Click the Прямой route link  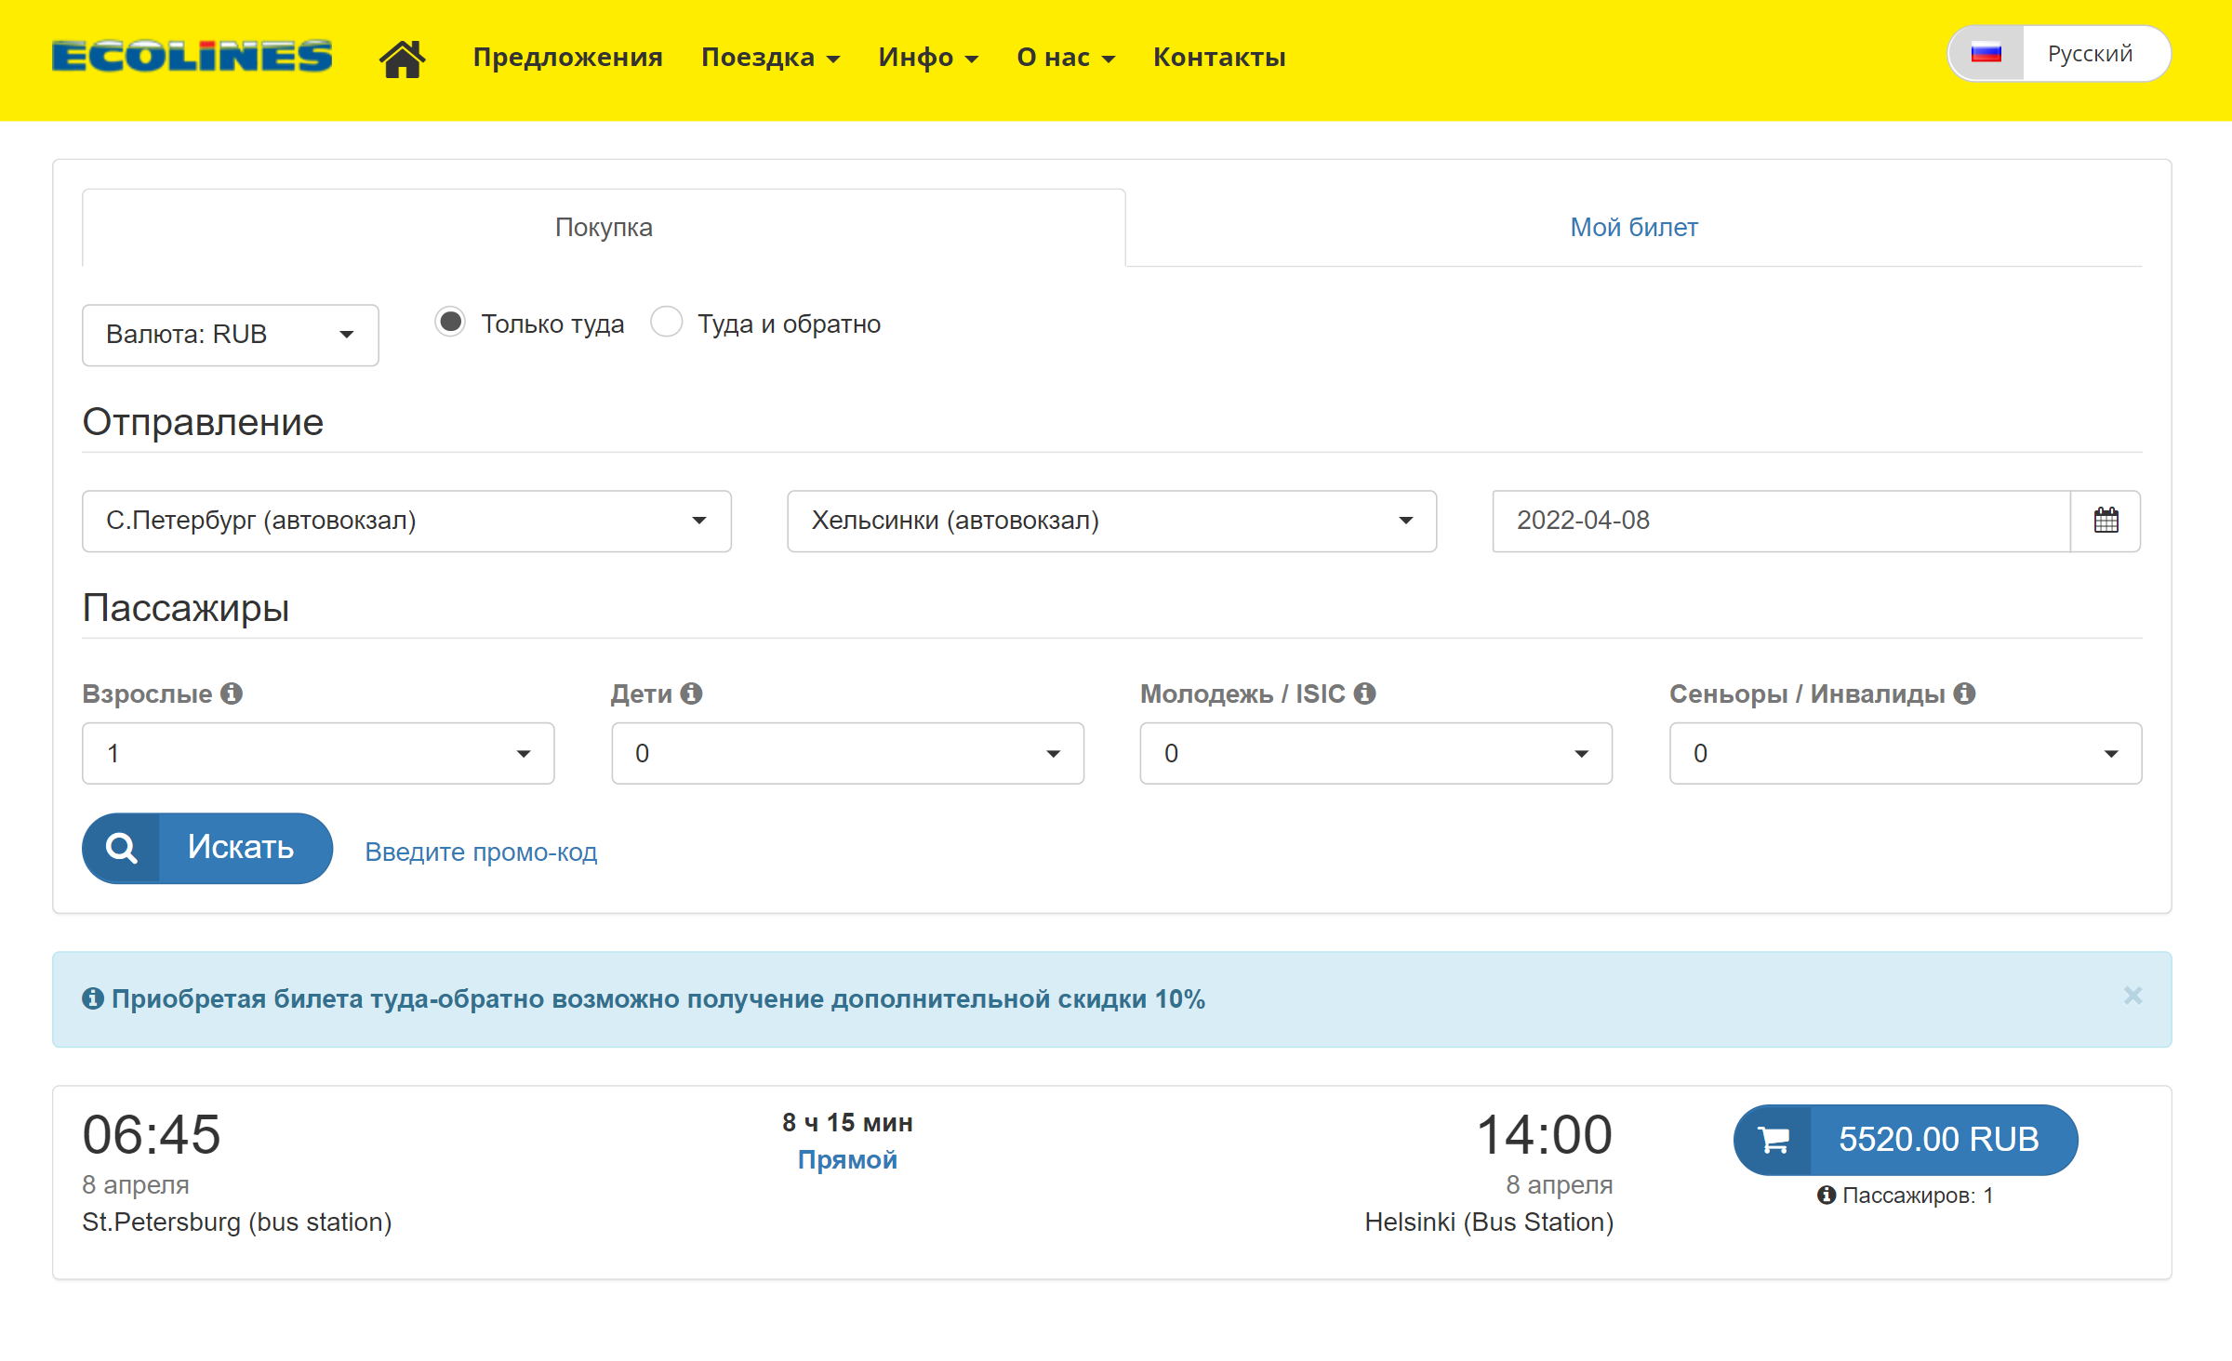coord(847,1159)
